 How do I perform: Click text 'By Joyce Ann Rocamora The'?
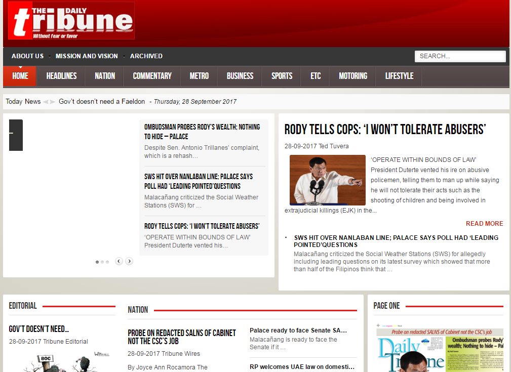[168, 367]
